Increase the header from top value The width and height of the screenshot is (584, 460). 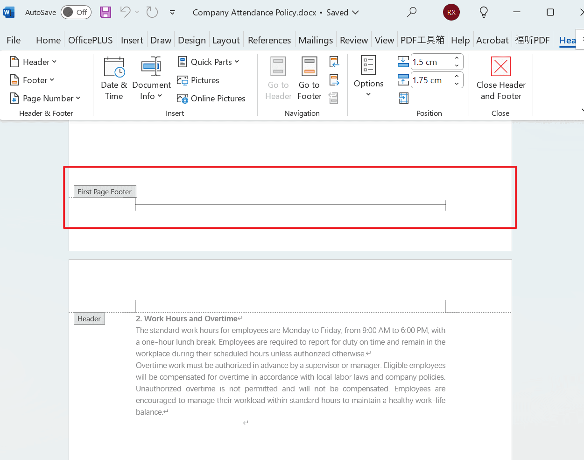tap(457, 58)
